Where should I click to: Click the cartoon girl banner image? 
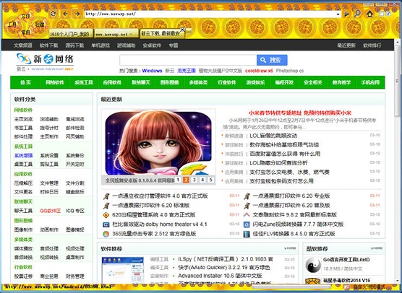158,143
